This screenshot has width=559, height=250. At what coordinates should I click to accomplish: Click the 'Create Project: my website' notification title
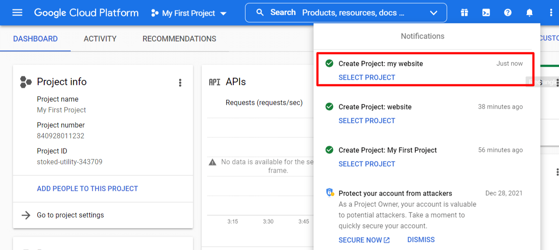(381, 64)
